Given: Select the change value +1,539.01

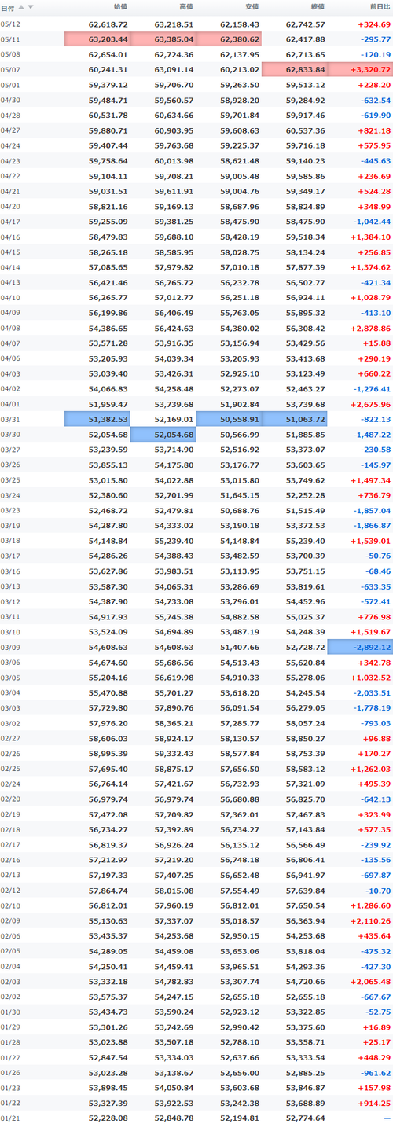Looking at the screenshot, I should (x=371, y=540).
